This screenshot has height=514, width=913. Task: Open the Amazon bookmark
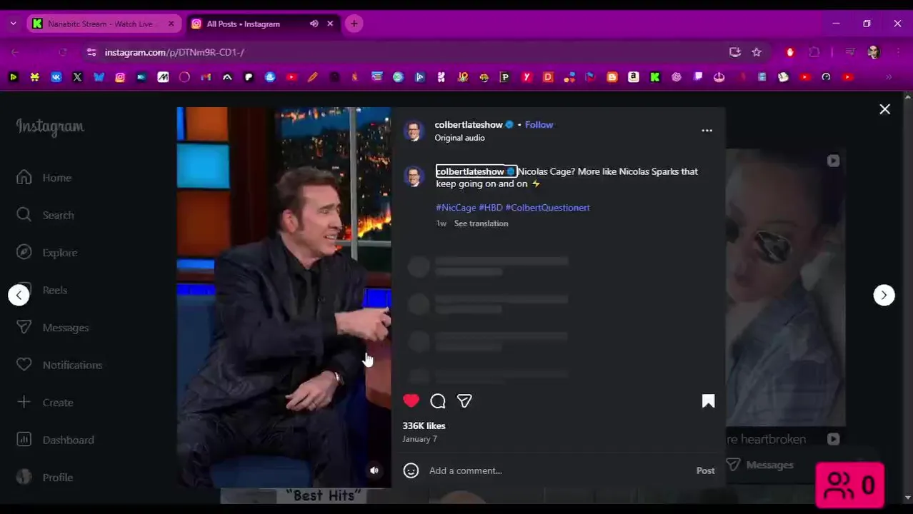coord(633,77)
